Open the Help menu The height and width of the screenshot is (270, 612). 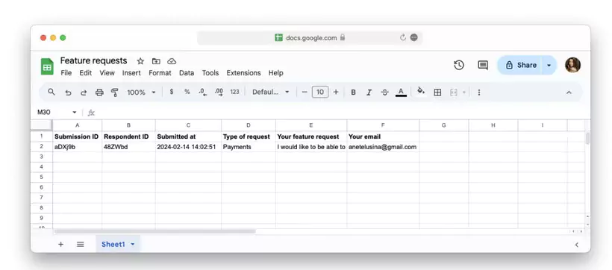[275, 73]
